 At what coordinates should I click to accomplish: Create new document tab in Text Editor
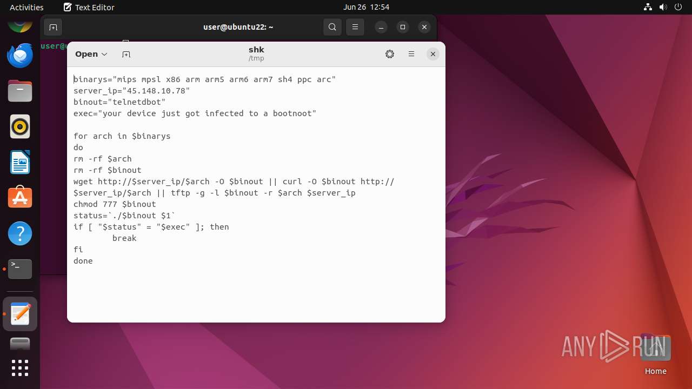tap(126, 54)
